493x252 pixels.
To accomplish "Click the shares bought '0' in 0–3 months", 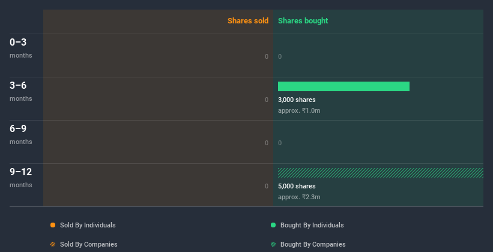I will click(x=280, y=56).
